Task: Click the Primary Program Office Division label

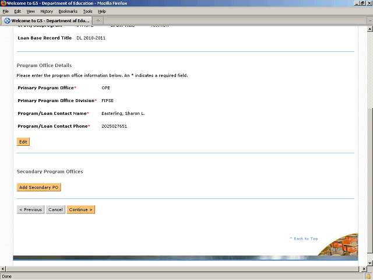Action: tap(56, 101)
